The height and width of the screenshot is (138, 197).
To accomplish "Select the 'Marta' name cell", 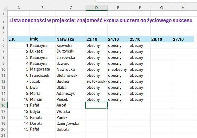I will (x=42, y=93).
